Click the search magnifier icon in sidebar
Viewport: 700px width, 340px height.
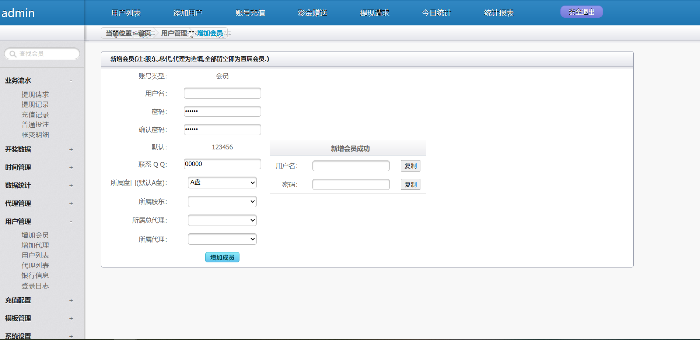(13, 54)
